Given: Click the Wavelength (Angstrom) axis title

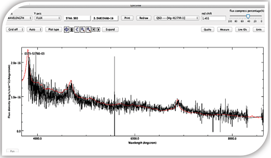Looking at the screenshot, I should 142,143.
